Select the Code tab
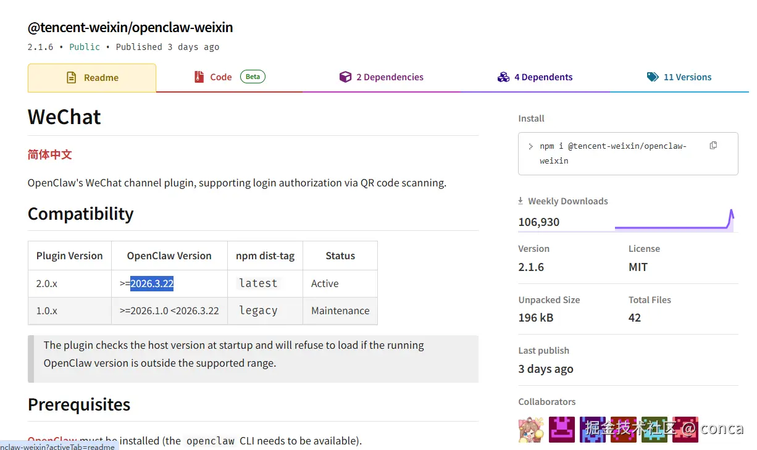This screenshot has height=450, width=757. [x=220, y=77]
